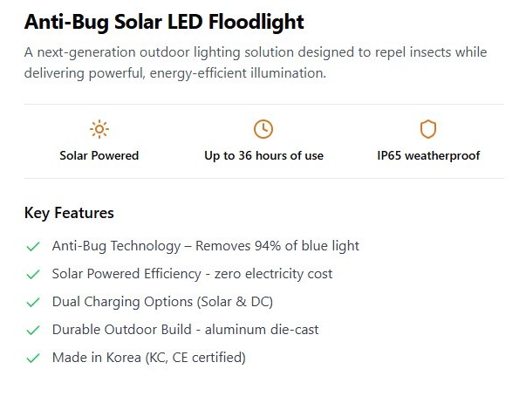Click the Anti-Bug Solar LED Floodlight title
Image resolution: width=526 pixels, height=417 pixels.
[164, 22]
